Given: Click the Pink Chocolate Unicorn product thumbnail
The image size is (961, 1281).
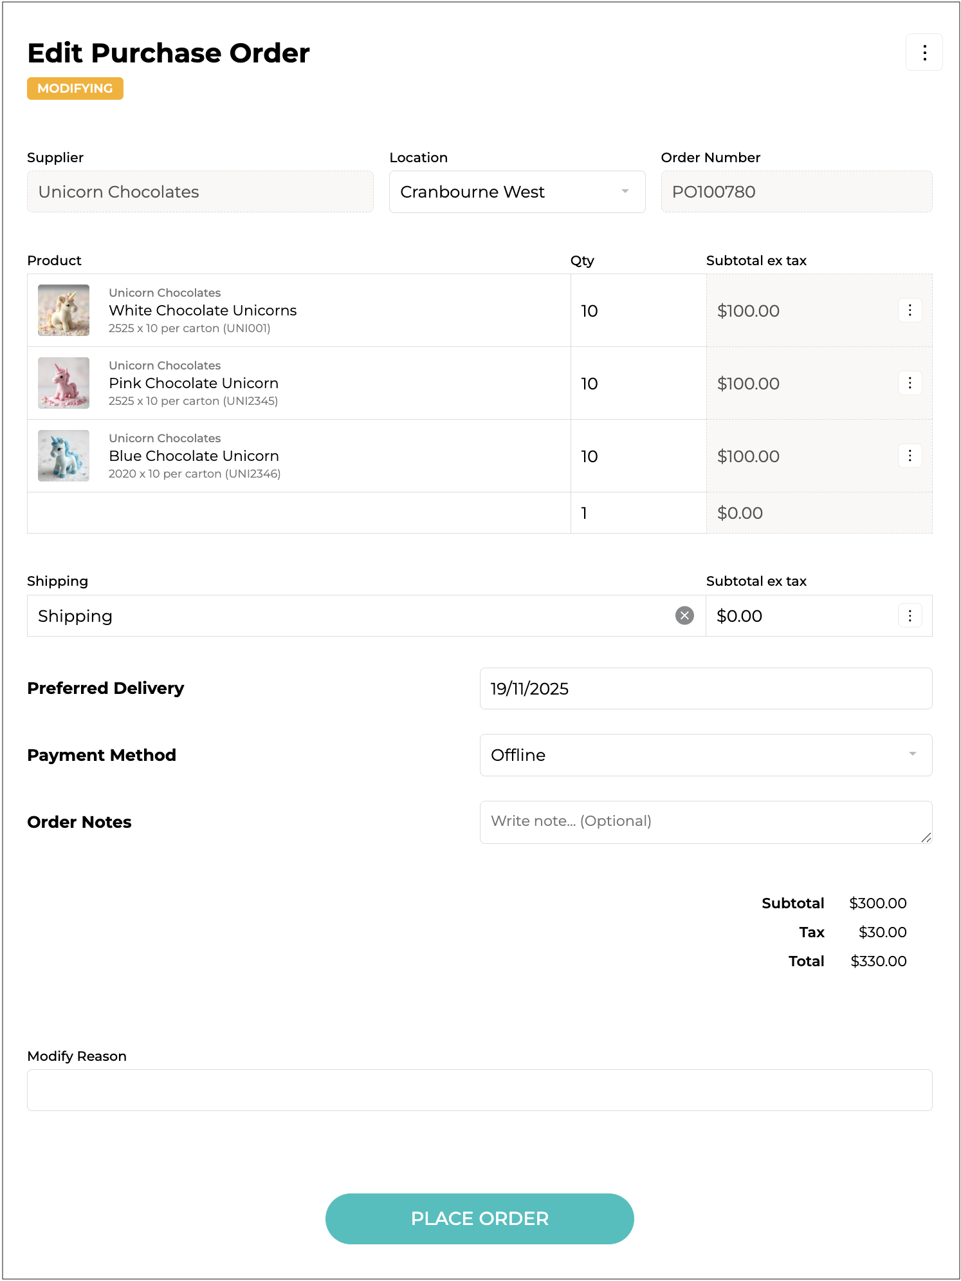Looking at the screenshot, I should [64, 383].
